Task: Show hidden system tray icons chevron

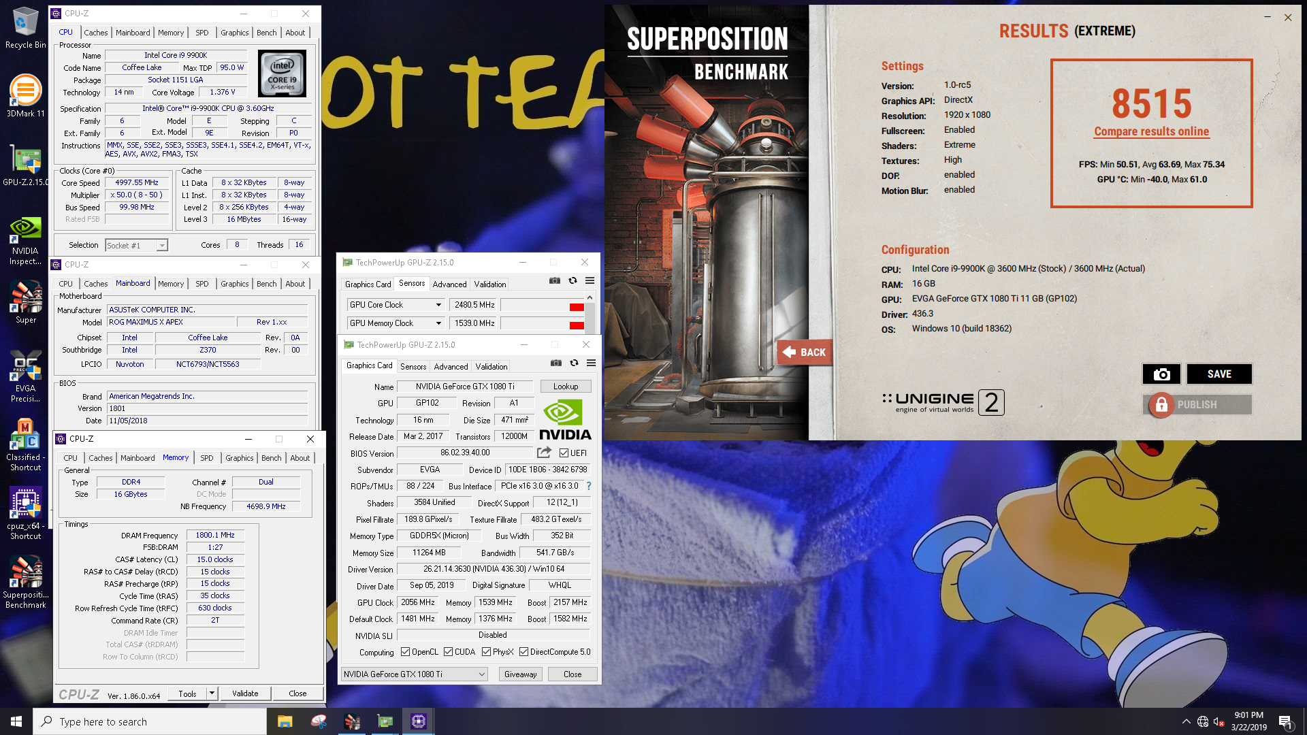Action: pos(1186,721)
